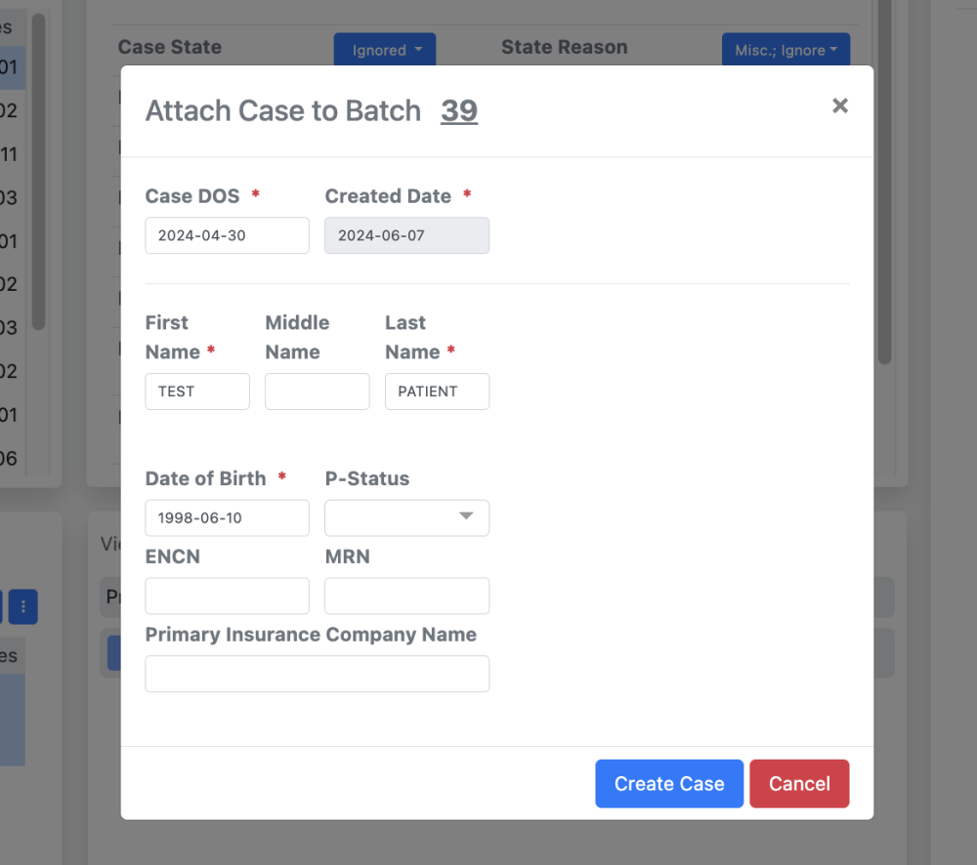Open the P-Status dropdown caret

tap(467, 517)
